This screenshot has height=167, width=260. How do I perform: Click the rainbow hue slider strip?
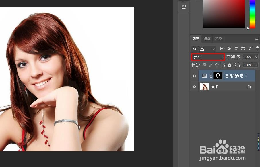pyautogui.click(x=252, y=14)
